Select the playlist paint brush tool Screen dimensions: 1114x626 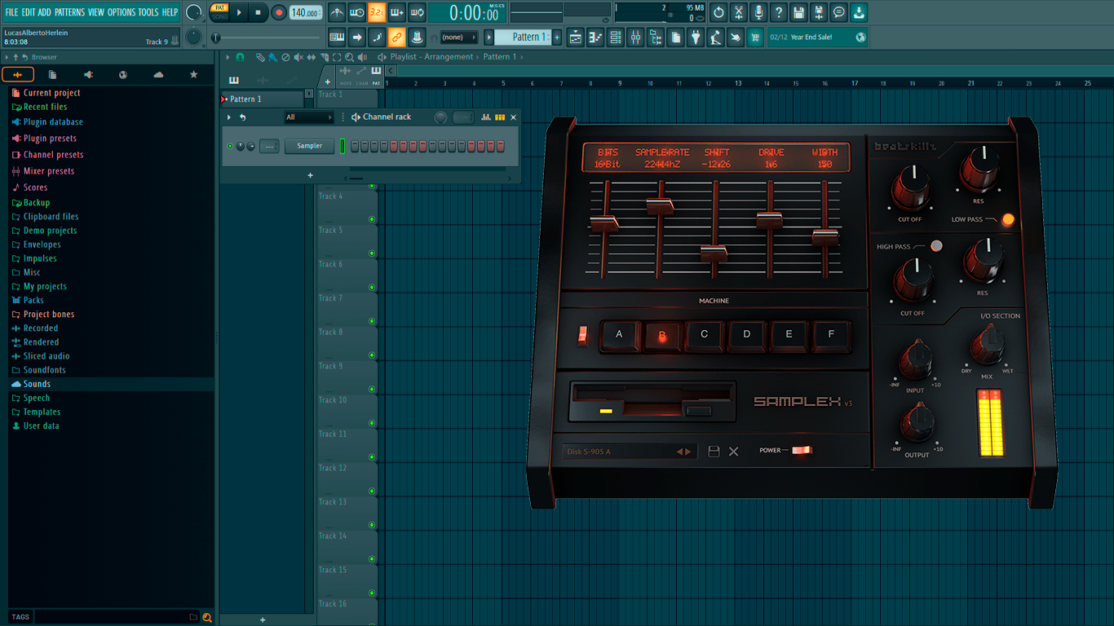[272, 57]
